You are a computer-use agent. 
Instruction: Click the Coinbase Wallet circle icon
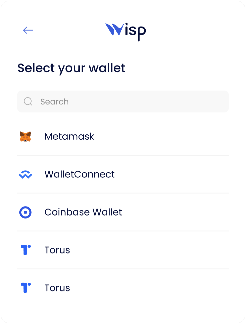click(26, 212)
